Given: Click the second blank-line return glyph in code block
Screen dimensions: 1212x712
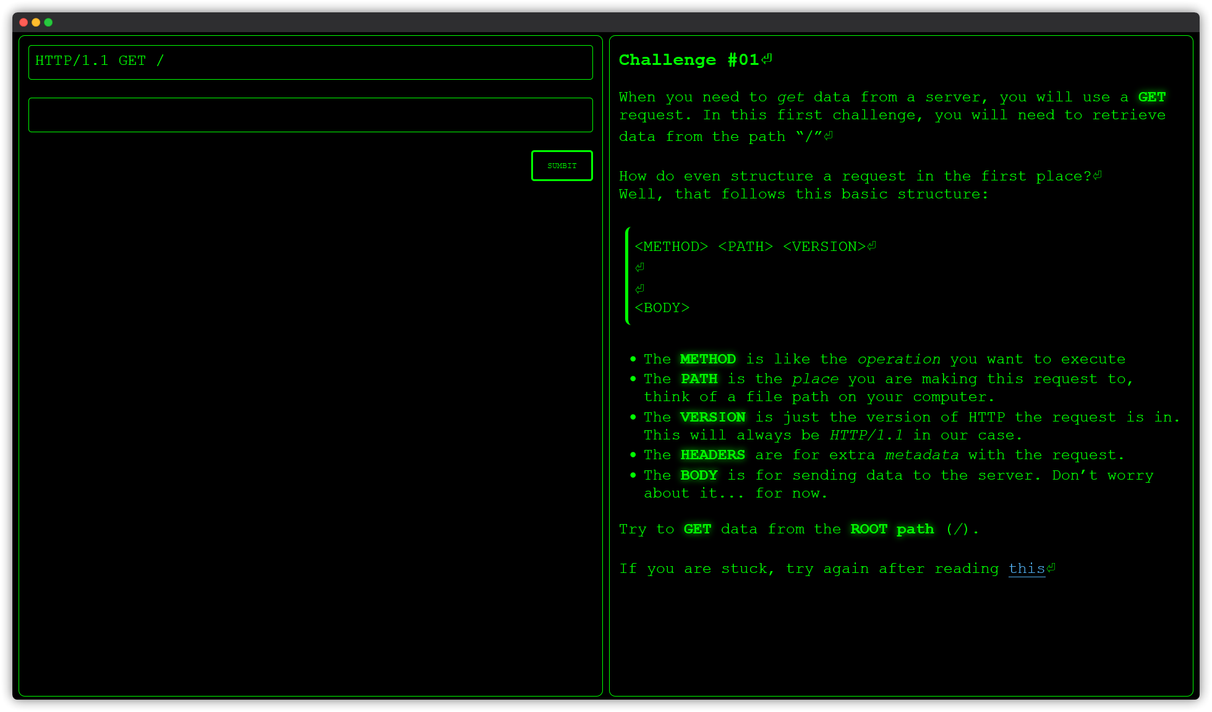Looking at the screenshot, I should (x=639, y=288).
